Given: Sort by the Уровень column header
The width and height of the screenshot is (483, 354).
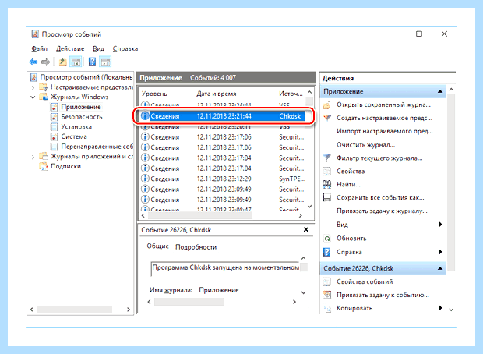Looking at the screenshot, I should pyautogui.click(x=154, y=94).
